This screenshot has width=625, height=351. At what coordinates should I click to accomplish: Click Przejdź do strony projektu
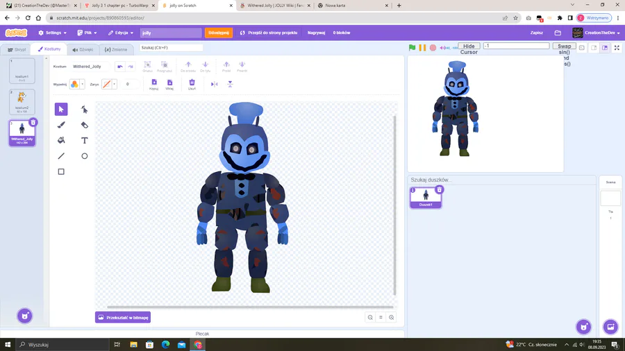click(269, 33)
